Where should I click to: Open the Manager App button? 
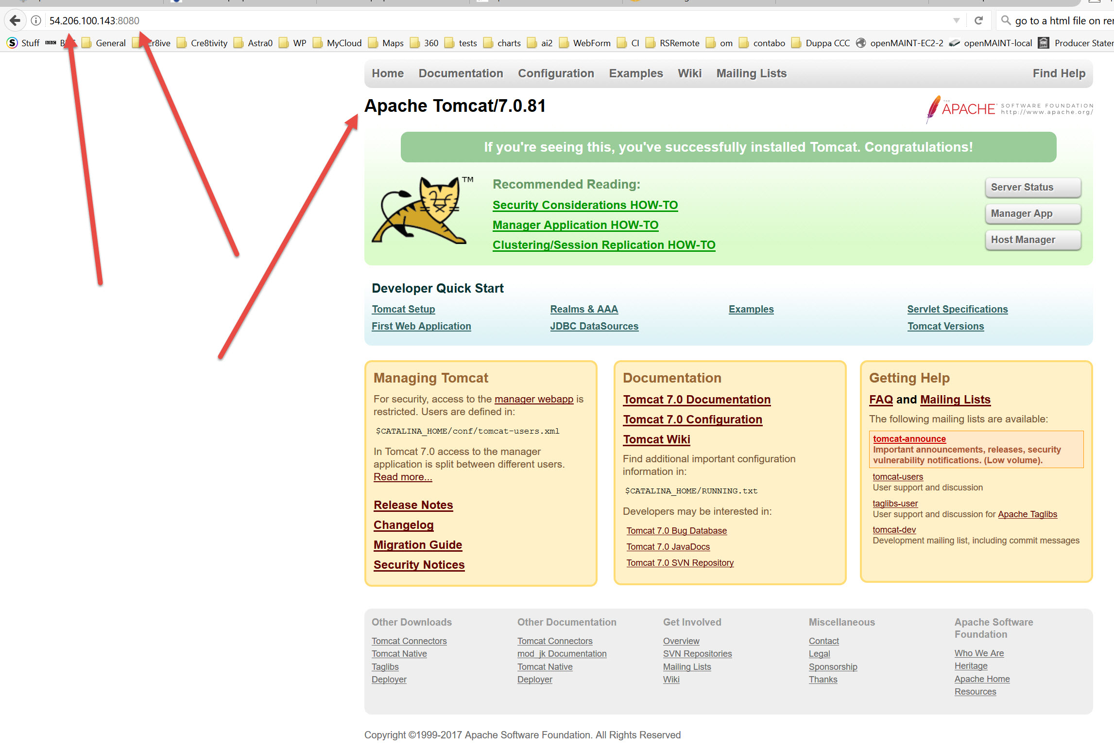pyautogui.click(x=1032, y=213)
